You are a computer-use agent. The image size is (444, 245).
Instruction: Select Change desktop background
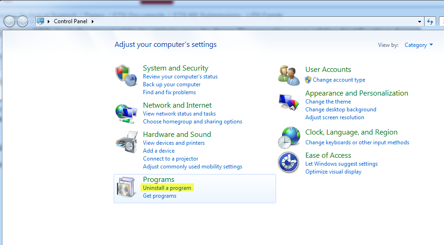(x=341, y=110)
